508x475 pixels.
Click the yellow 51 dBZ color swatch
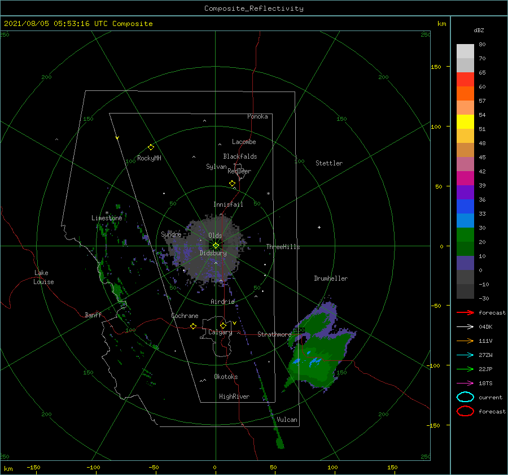(x=465, y=121)
